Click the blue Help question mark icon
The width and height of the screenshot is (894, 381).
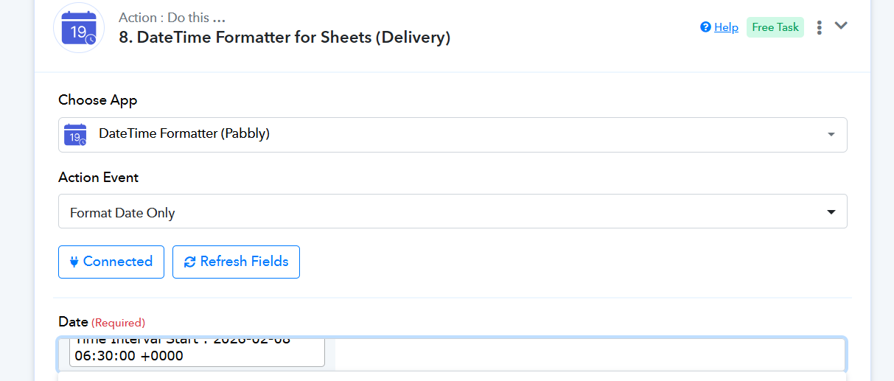[705, 27]
